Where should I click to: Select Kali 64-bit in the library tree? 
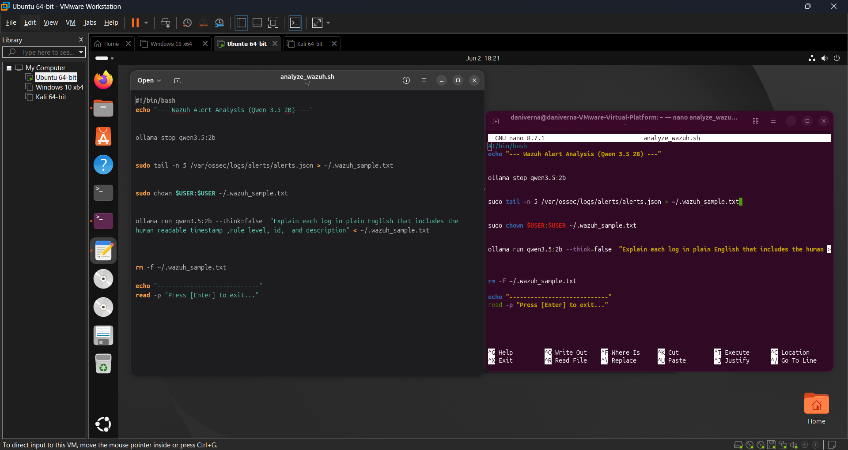point(51,97)
